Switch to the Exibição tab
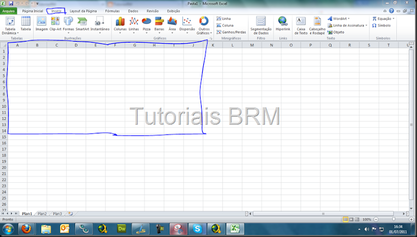This screenshot has height=237, width=417. [x=174, y=11]
